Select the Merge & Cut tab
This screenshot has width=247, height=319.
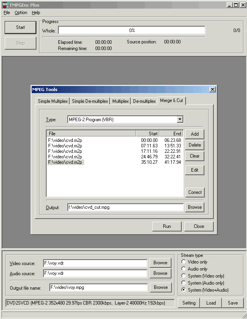point(171,100)
